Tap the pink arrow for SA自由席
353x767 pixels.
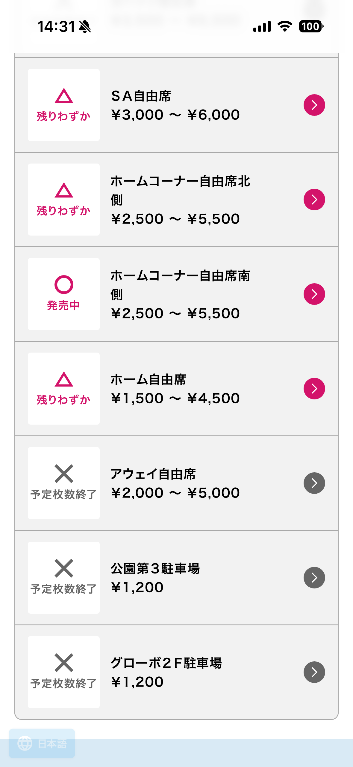point(314,105)
